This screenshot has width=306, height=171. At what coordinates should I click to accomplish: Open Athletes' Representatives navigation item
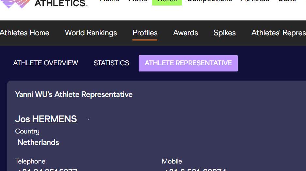[278, 33]
